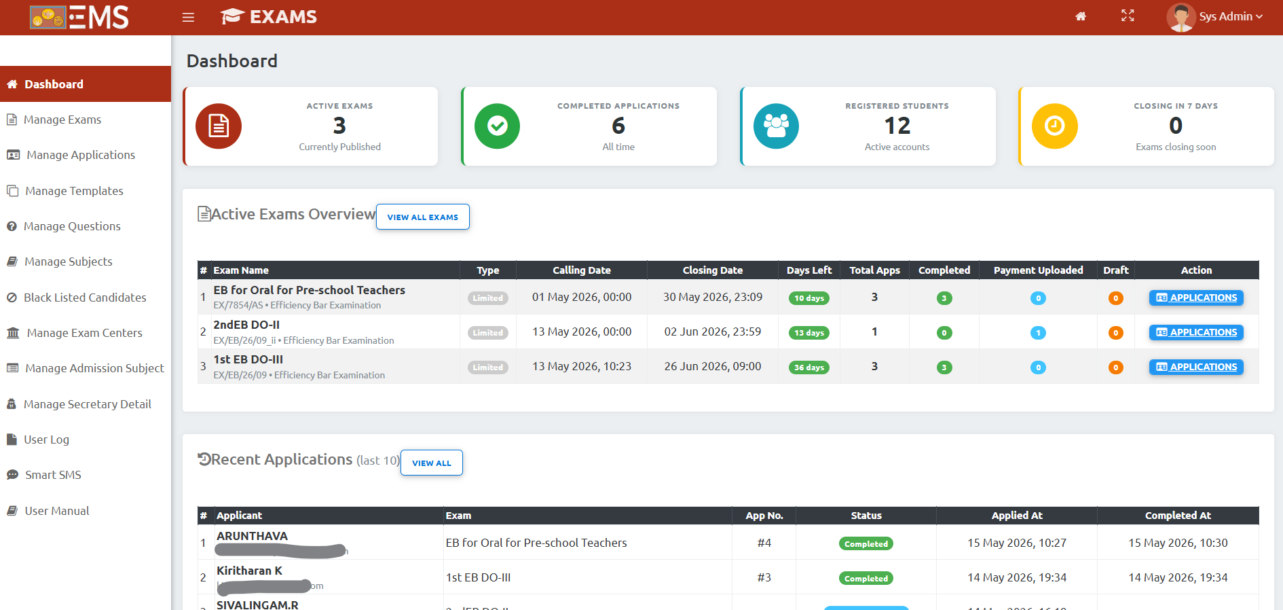Click the User Manual book icon
1283x610 pixels.
pyautogui.click(x=12, y=511)
